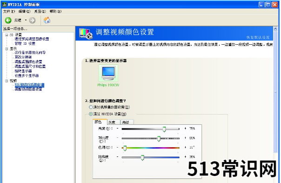
Task: Open the 文件(F) menu
Action: pos(9,11)
